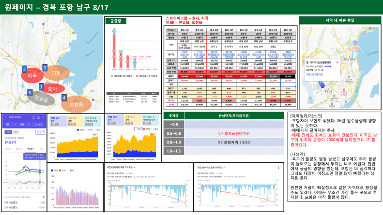
Task: Open the 효자그린 complex link in the 1995년 column
Action: click(x=199, y=55)
